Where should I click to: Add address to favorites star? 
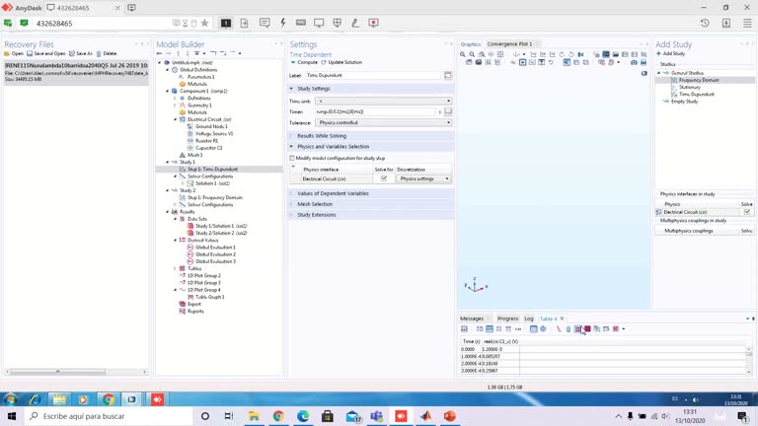tap(204, 23)
